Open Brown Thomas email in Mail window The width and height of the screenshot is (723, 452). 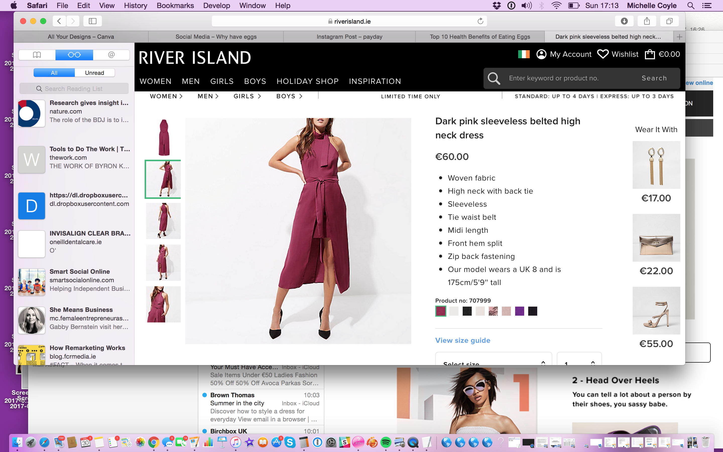[x=261, y=407]
